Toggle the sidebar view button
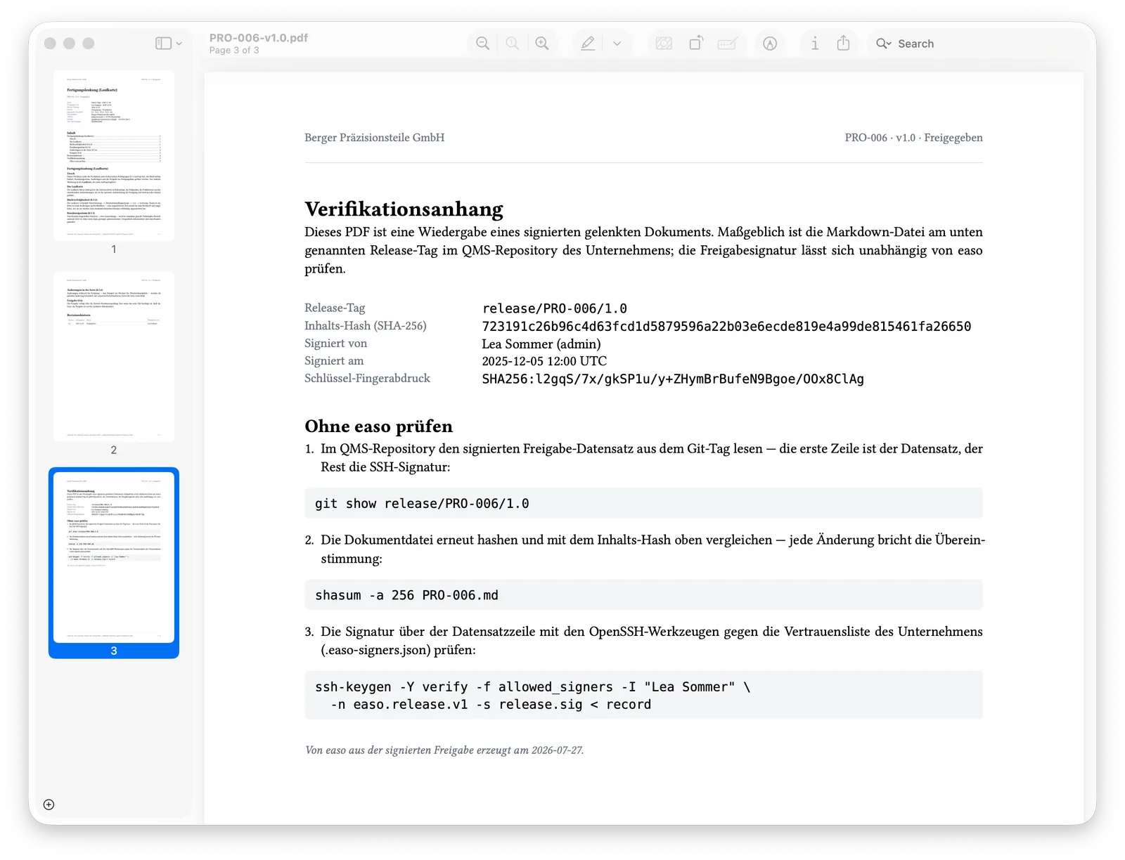The image size is (1125, 860). pos(163,44)
